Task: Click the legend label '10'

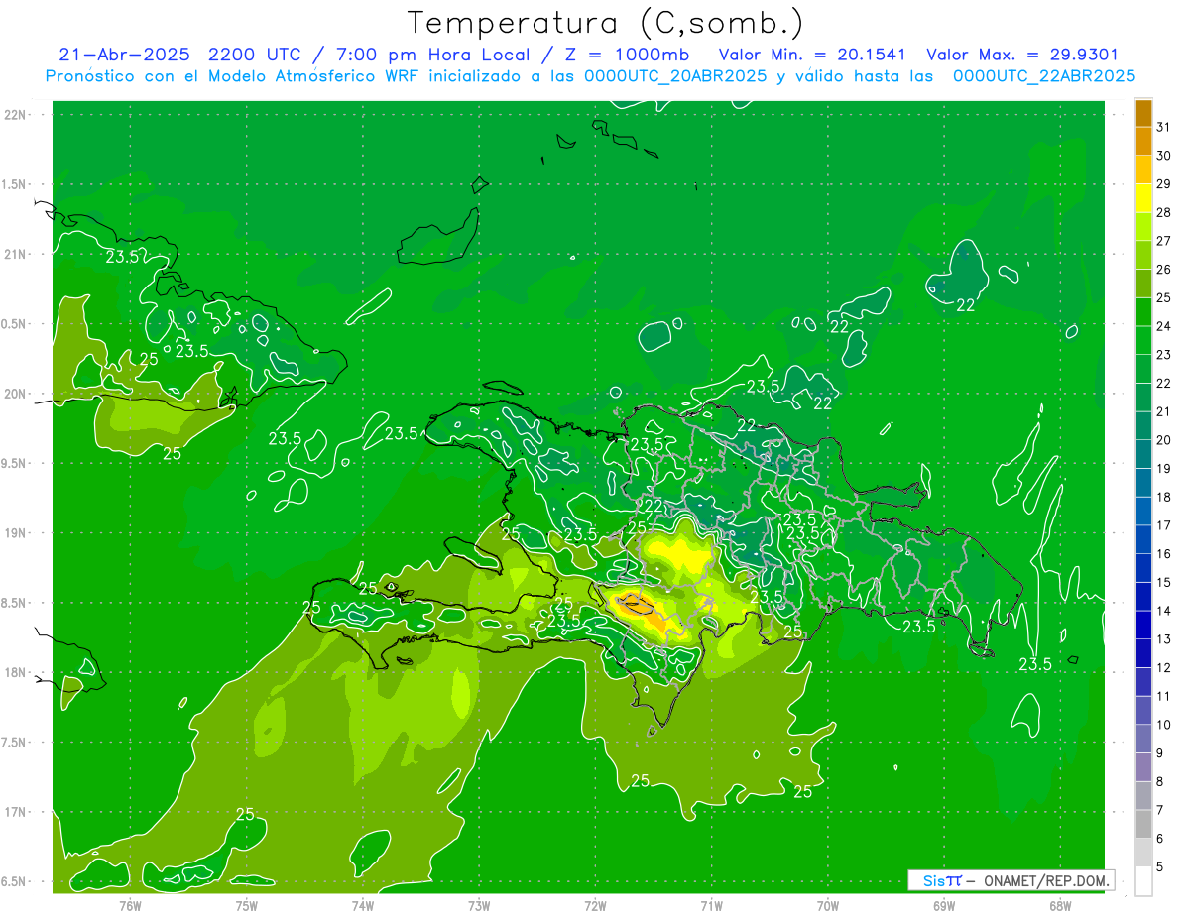Action: point(1163,725)
